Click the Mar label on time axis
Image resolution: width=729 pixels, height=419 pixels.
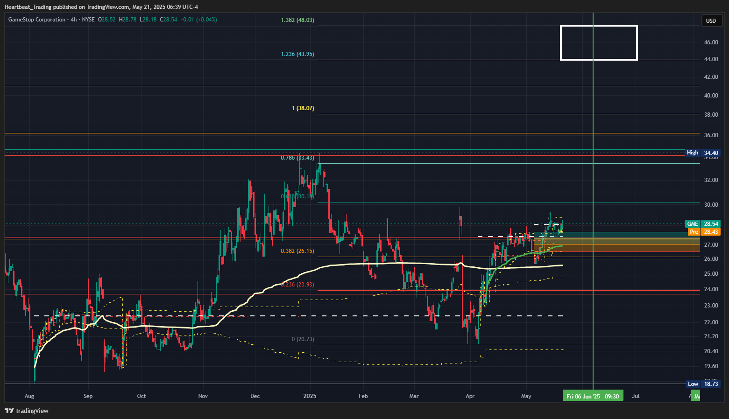[414, 396]
